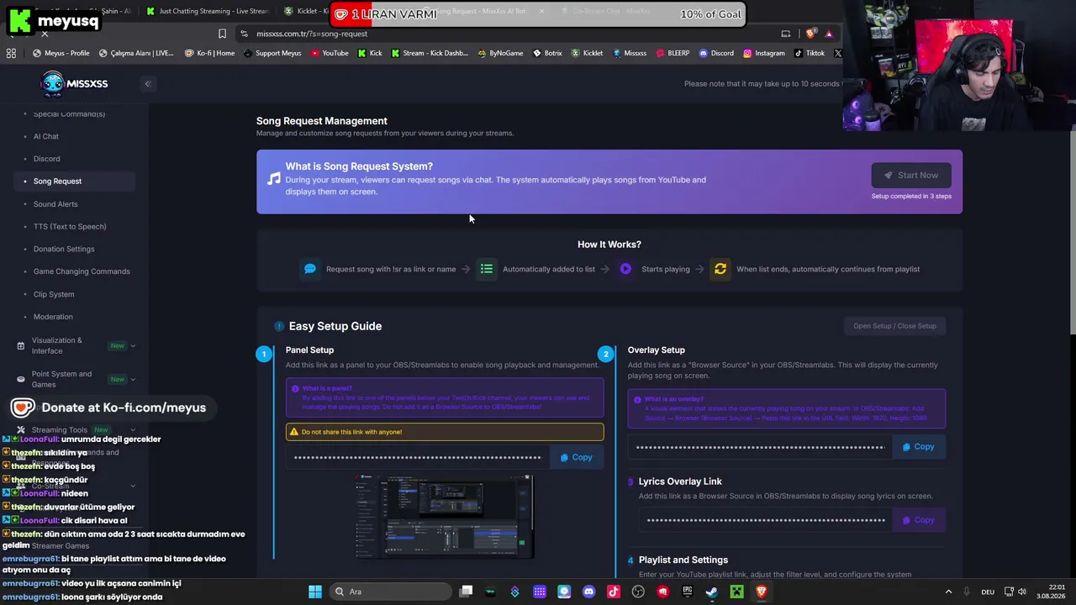
Task: Expand the Point System and Games section
Action: (133, 379)
